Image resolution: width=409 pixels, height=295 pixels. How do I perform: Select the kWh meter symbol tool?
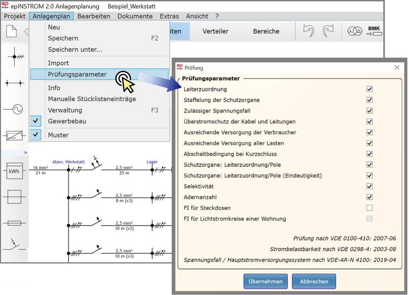[x=14, y=171]
